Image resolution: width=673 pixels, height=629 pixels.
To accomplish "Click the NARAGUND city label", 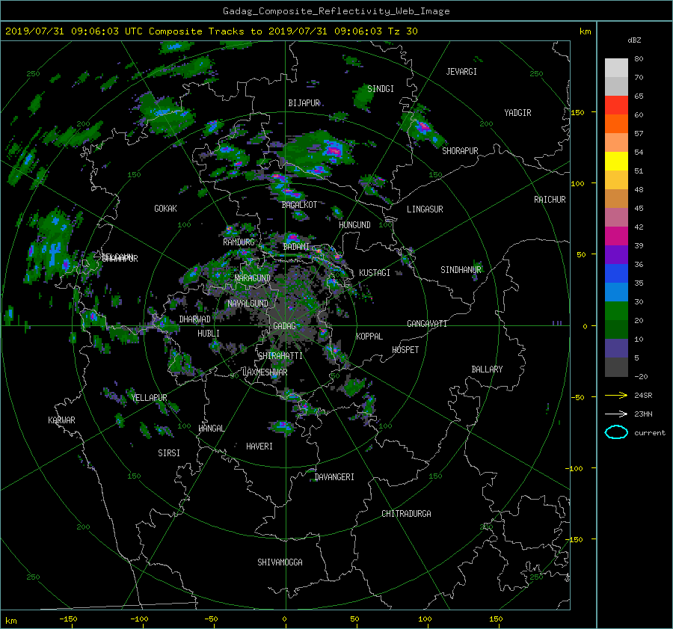I will (253, 278).
